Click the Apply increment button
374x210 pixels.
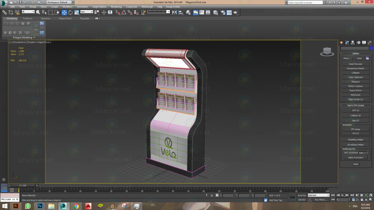[x=356, y=158]
